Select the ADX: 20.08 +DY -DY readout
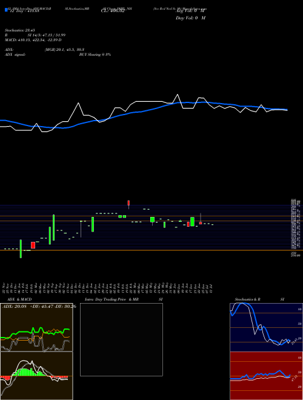Screen dimensions: 303x400 [39, 307]
